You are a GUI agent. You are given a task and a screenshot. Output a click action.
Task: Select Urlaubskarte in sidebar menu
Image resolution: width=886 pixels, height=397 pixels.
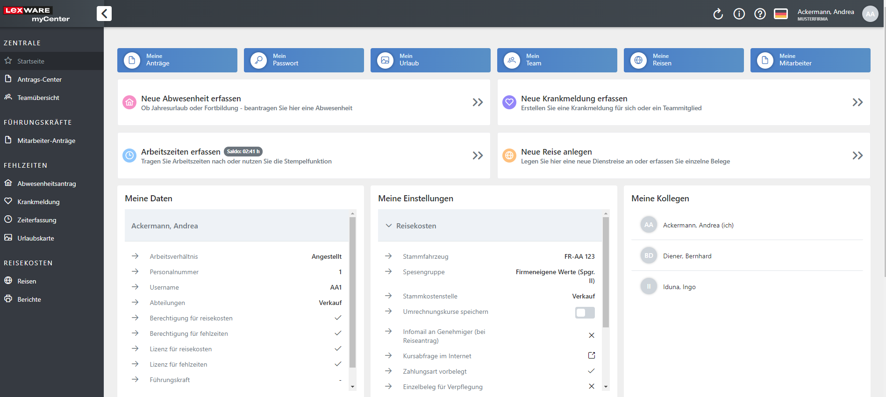pyautogui.click(x=36, y=238)
